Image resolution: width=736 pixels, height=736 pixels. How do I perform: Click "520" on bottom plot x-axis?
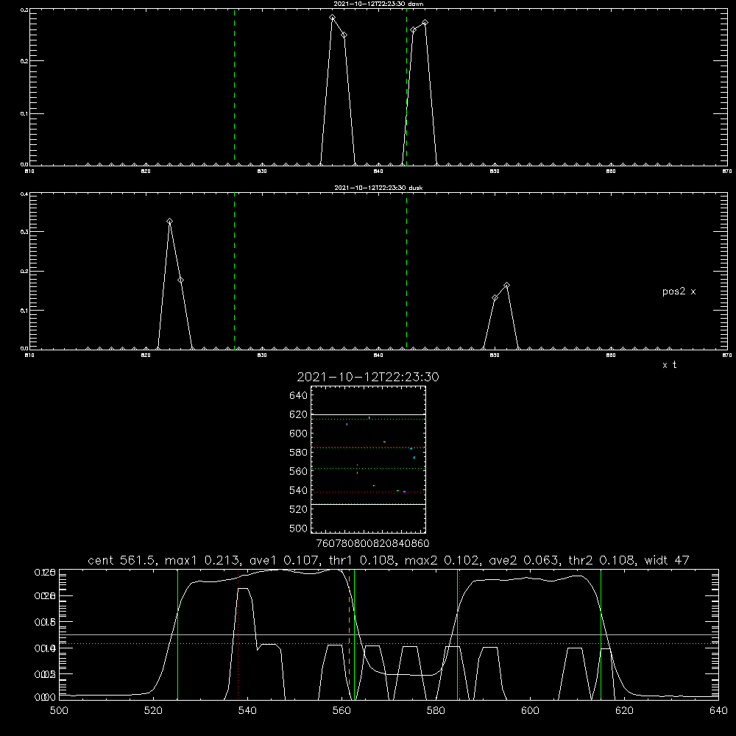(x=153, y=711)
